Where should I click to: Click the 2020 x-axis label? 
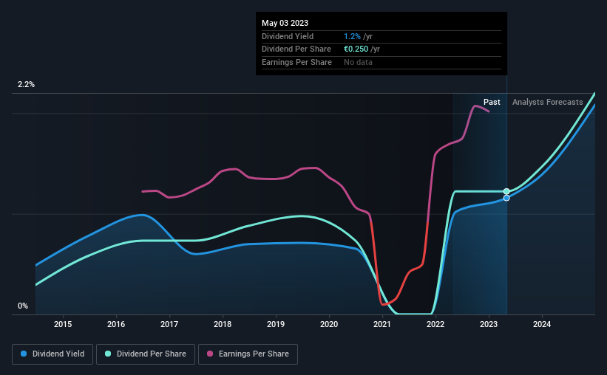click(x=329, y=324)
